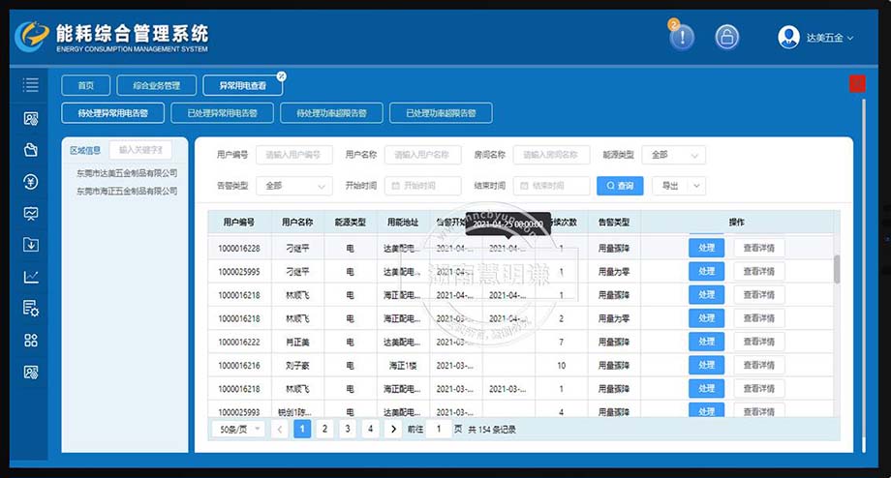Viewport: 891px width, 478px height.
Task: Click the alert notification icon with badge
Action: coord(682,38)
